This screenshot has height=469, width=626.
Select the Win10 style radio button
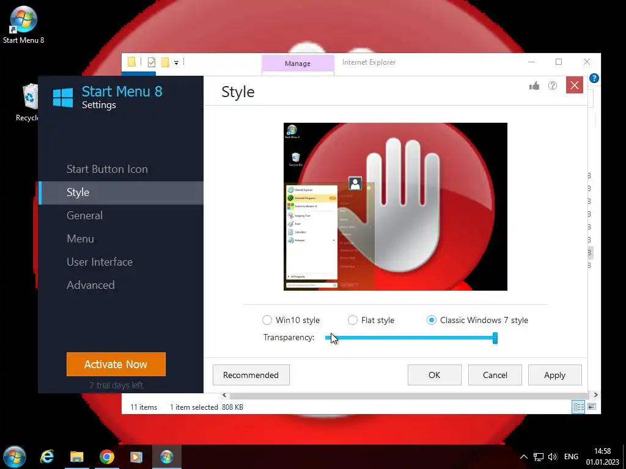click(267, 320)
